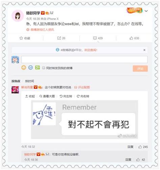Like the reply with 42 thumbs-up
This screenshot has width=160, height=170.
point(138,160)
